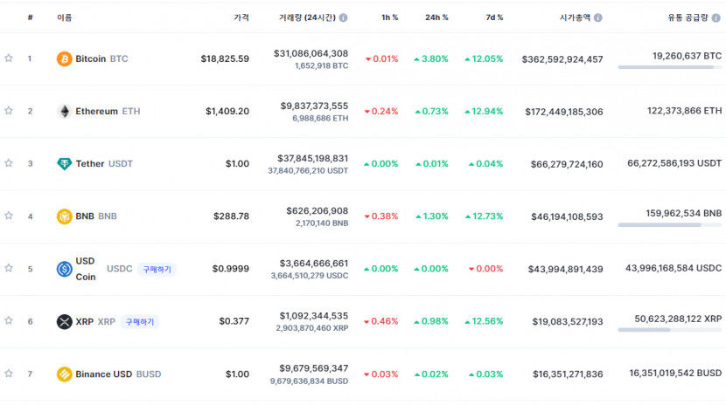Click Ethereum volume $9,837,373,555
Image resolution: width=726 pixels, height=405 pixels.
coord(314,106)
